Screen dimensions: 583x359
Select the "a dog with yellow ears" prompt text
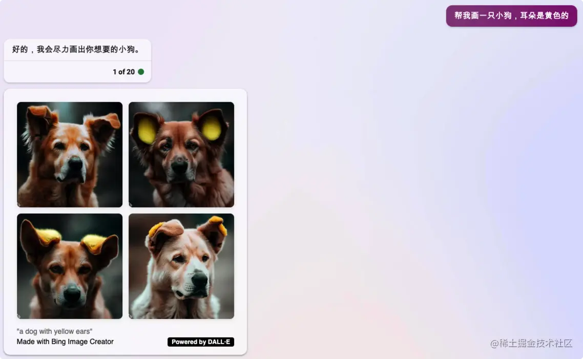[x=54, y=331]
